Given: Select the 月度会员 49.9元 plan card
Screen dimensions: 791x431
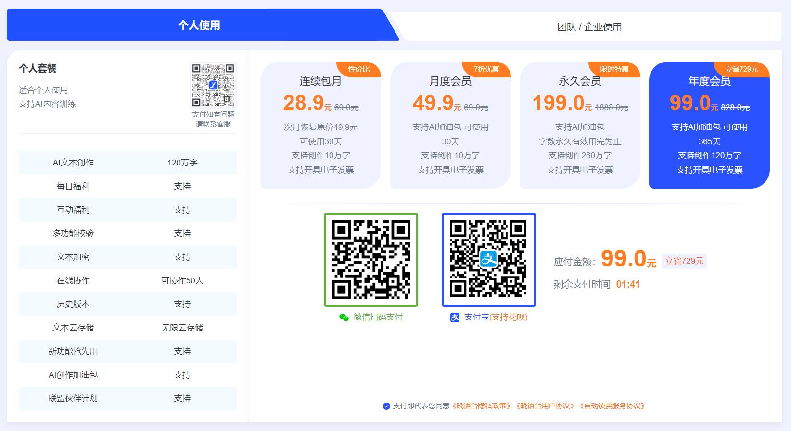Looking at the screenshot, I should 450,125.
